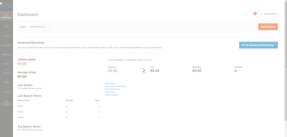Open the Sales menu in sidebar
Image resolution: width=287 pixels, height=137 pixels.
(x=6, y=25)
